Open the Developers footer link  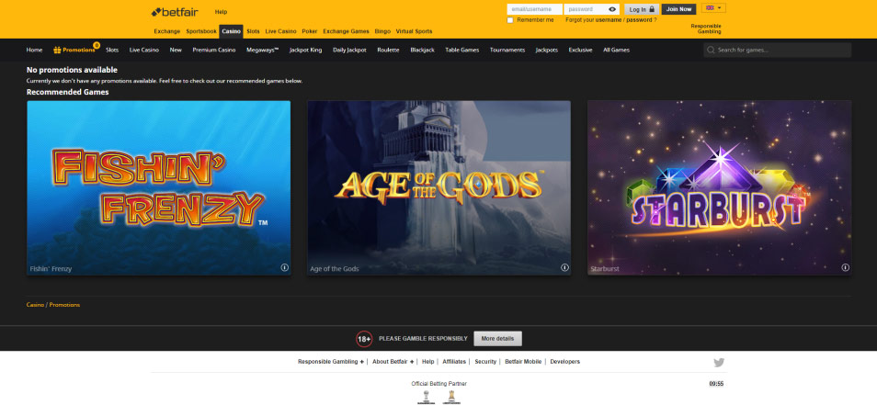point(565,362)
